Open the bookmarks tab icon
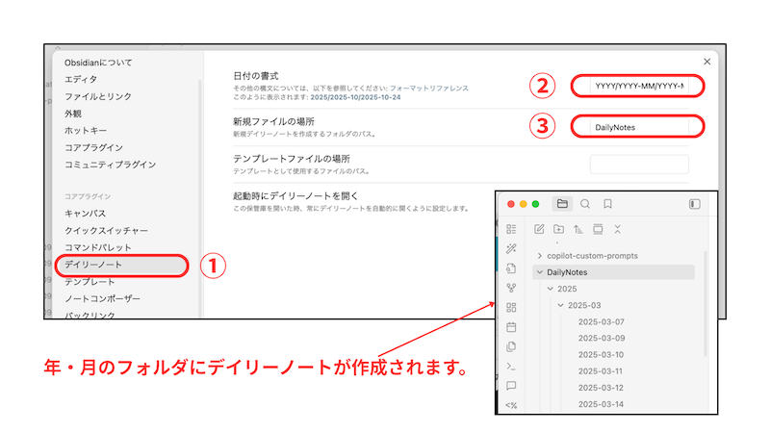Image resolution: width=770 pixels, height=433 pixels. tap(608, 204)
